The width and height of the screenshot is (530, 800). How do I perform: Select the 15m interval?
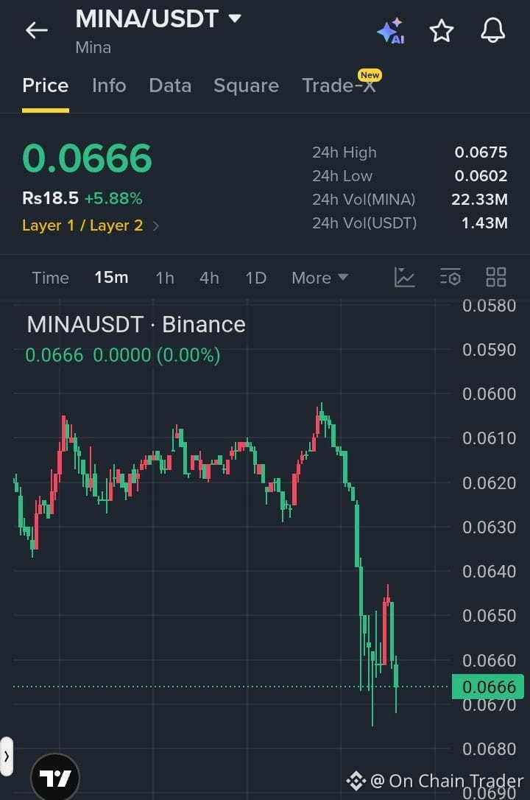coord(111,278)
